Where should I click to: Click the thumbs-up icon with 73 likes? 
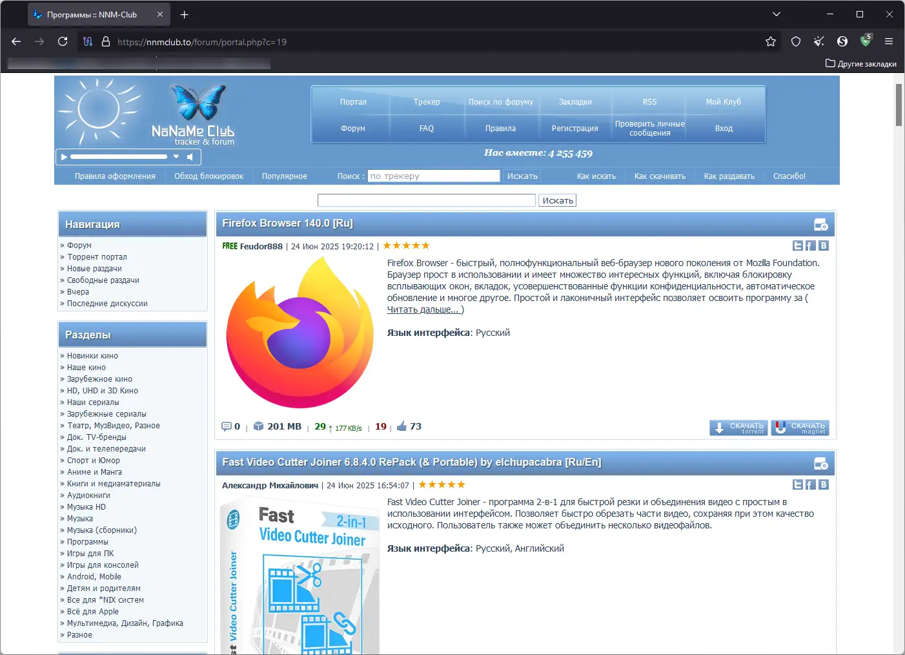tap(402, 426)
